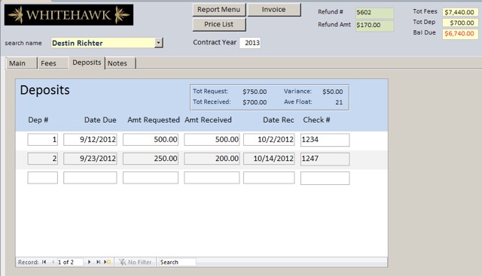Viewport: 482px width, 276px height.
Task: Click empty Amt Received field in new row
Action: (x=212, y=177)
